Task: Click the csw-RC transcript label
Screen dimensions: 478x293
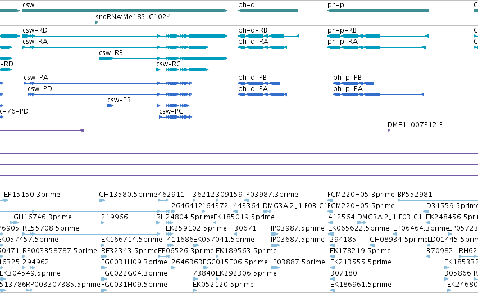Action: 169,64
